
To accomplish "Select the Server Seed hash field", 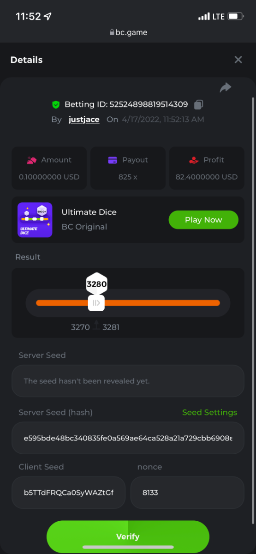I will (x=128, y=438).
